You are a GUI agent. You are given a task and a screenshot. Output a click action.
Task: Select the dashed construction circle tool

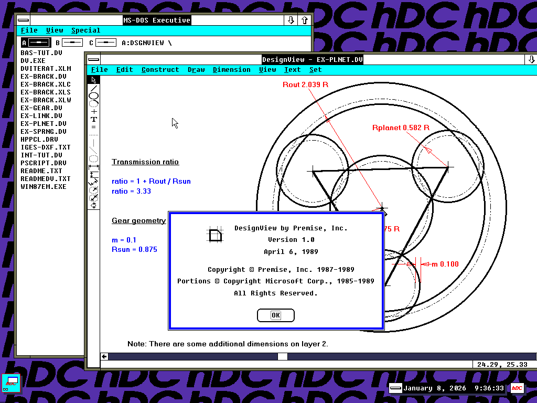click(94, 158)
